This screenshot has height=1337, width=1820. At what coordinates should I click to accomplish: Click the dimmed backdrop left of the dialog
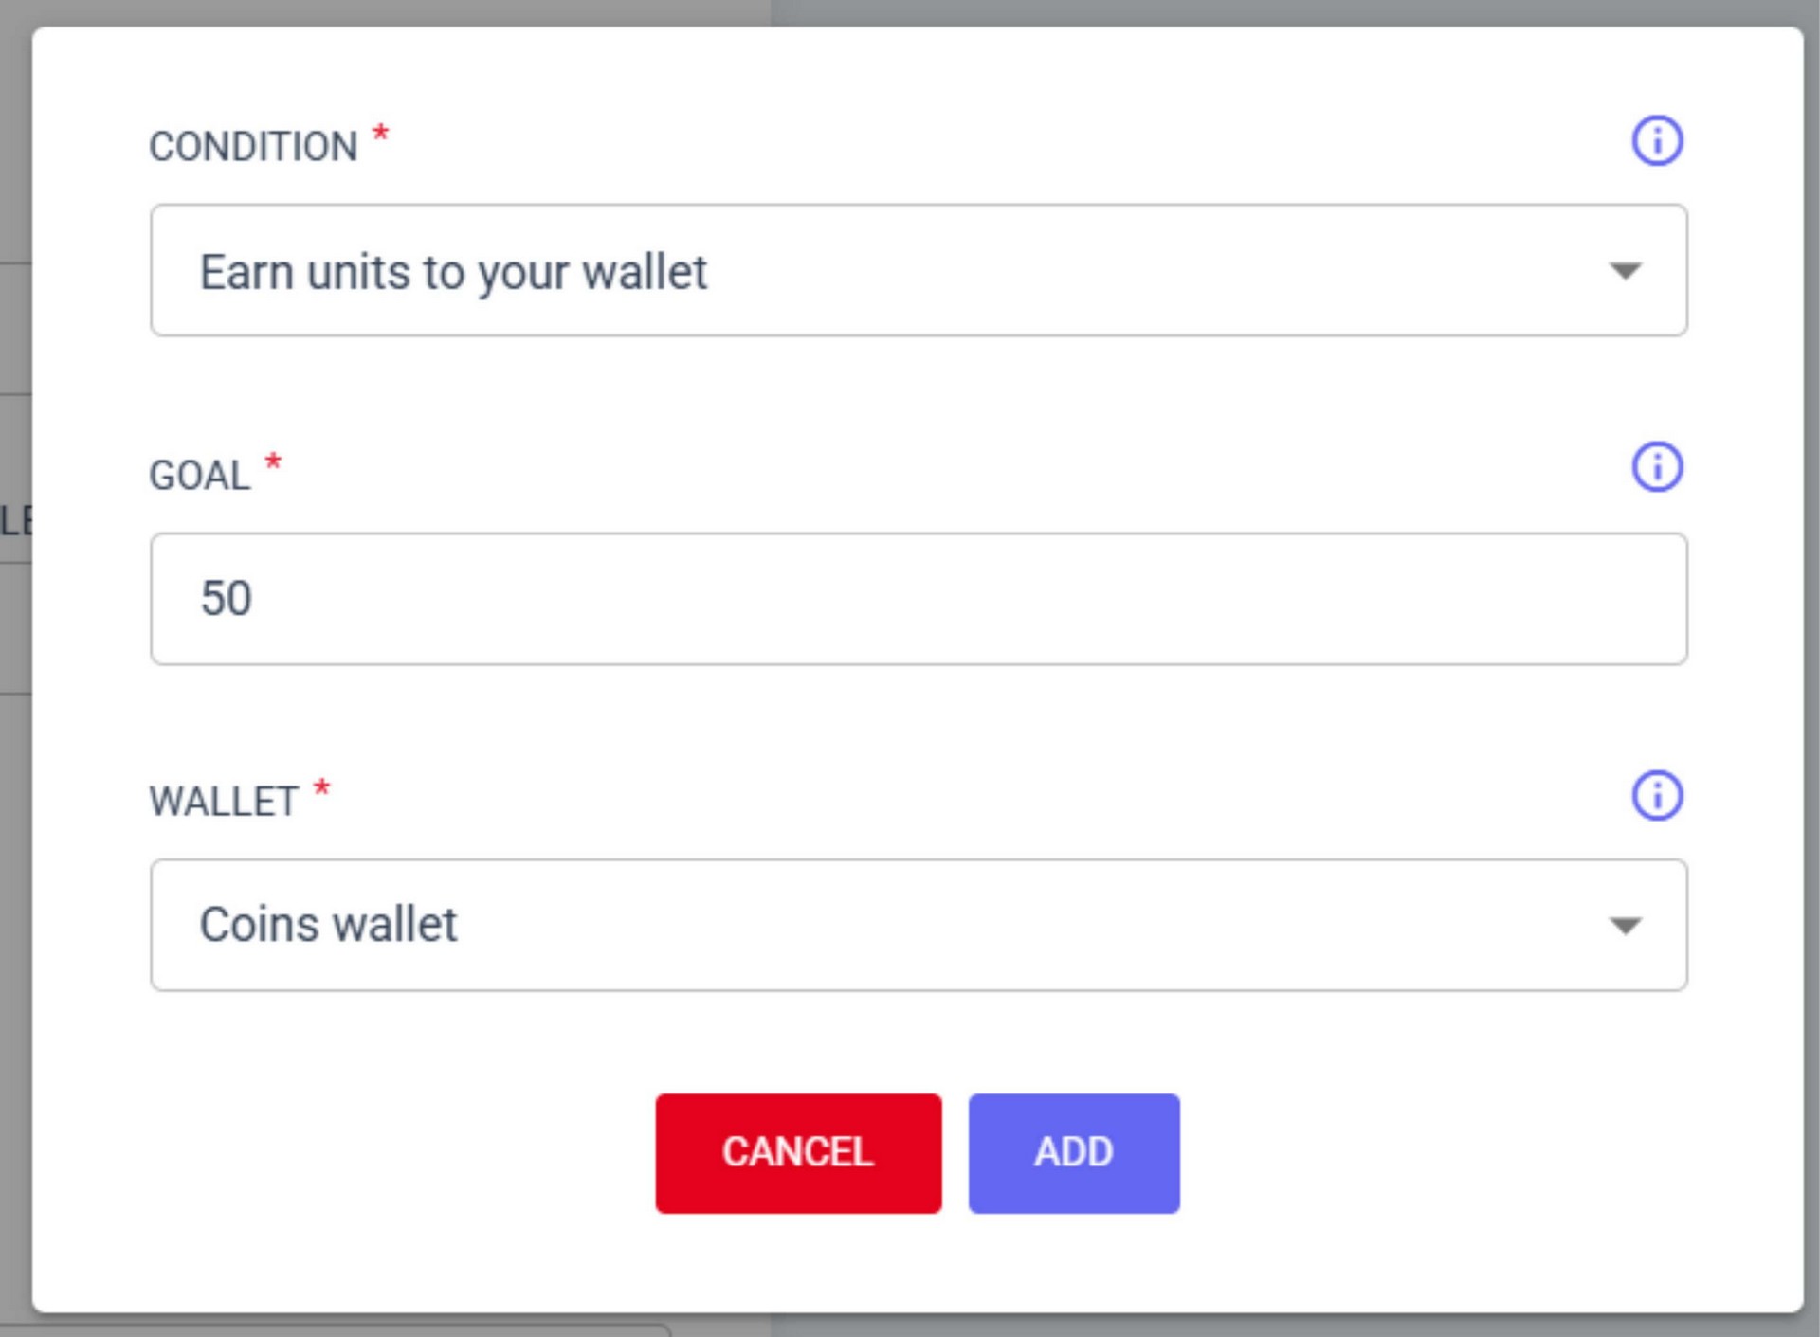[x=14, y=853]
